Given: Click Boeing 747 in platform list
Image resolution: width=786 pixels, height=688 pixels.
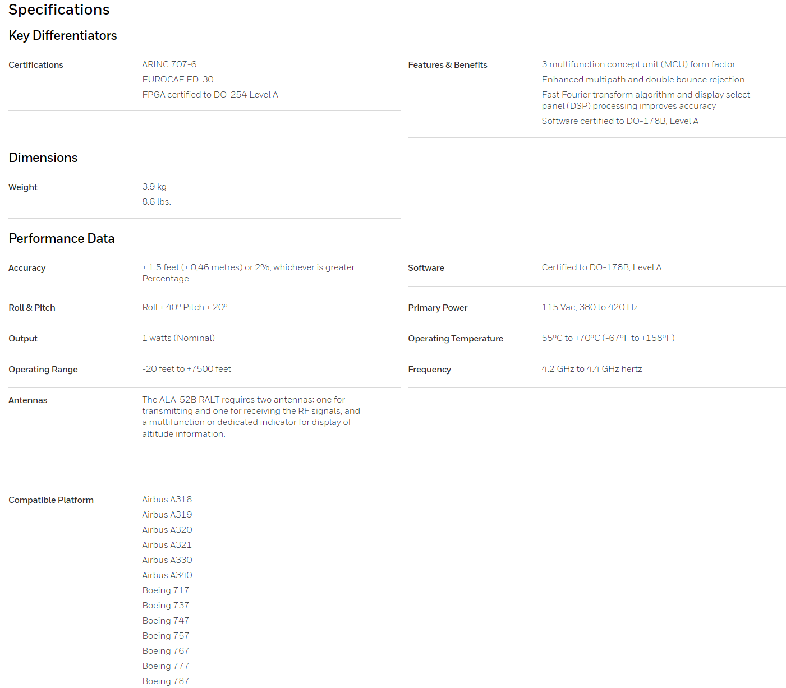Looking at the screenshot, I should (166, 621).
